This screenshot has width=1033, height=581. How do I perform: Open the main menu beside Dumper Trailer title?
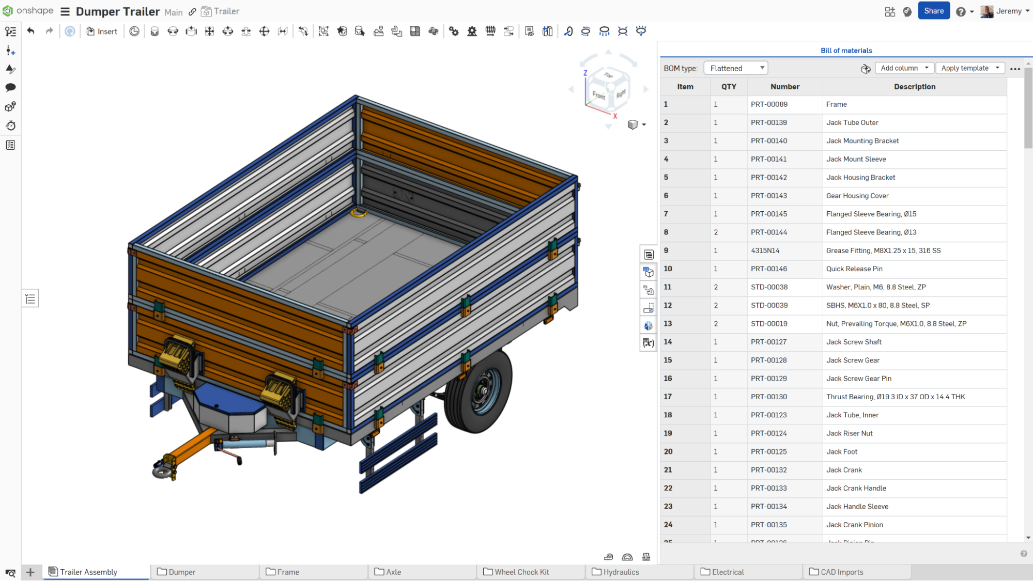pyautogui.click(x=65, y=11)
